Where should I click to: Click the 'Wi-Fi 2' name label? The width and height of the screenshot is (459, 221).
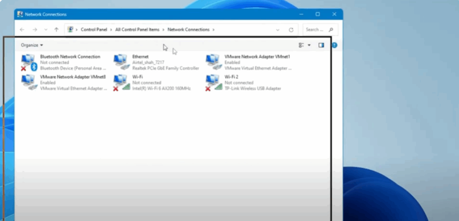pos(231,76)
